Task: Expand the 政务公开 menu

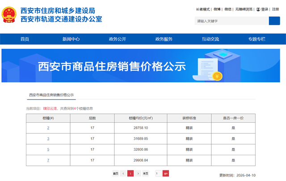Action: point(118,39)
